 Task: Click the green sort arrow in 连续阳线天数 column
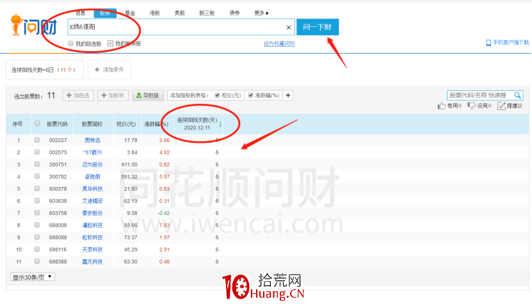(x=220, y=124)
